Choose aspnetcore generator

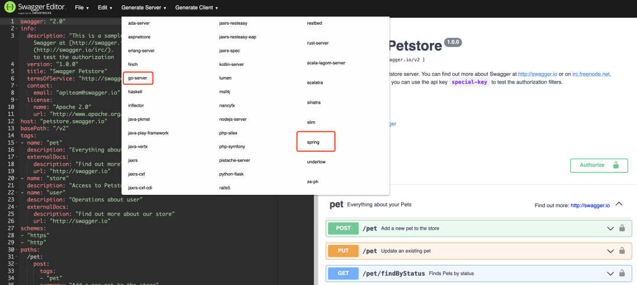click(139, 37)
